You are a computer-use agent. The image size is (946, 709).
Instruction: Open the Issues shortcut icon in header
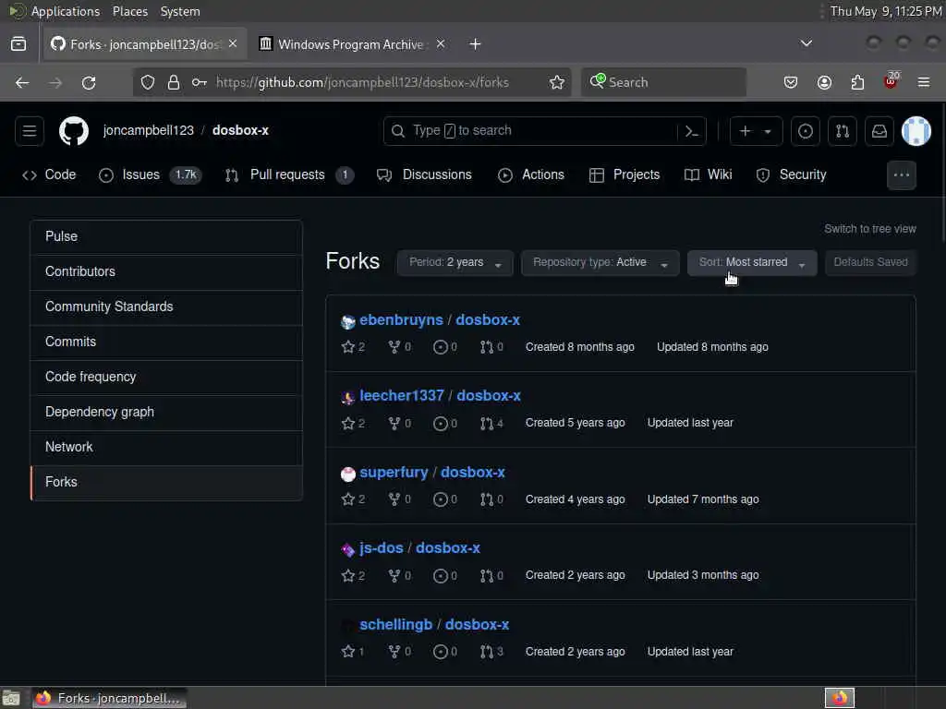pyautogui.click(x=806, y=131)
